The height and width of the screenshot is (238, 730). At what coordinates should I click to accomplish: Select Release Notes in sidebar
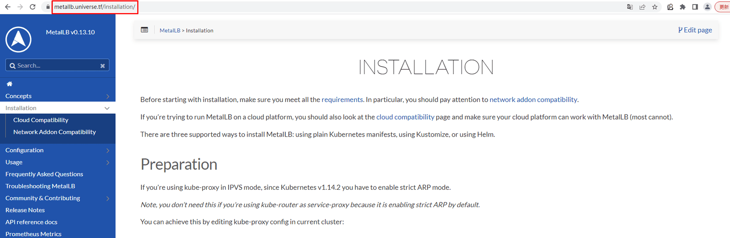(x=25, y=210)
